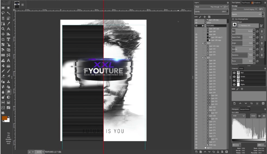Open the Smudge tool Mode dropdown
The width and height of the screenshot is (267, 154).
245,9
